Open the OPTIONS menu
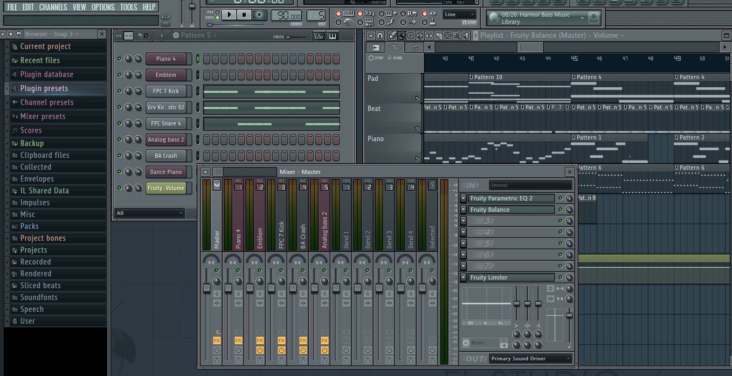 click(x=103, y=7)
